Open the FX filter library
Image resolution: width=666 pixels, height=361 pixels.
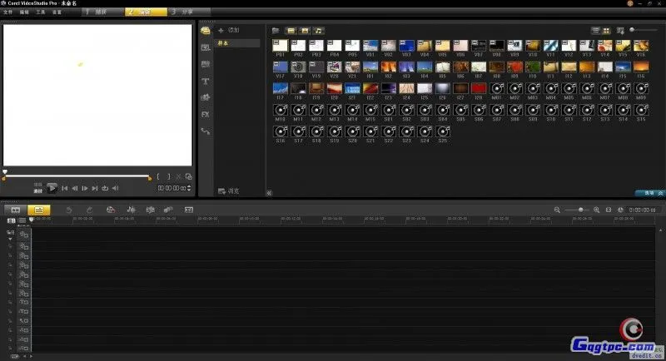pos(205,114)
